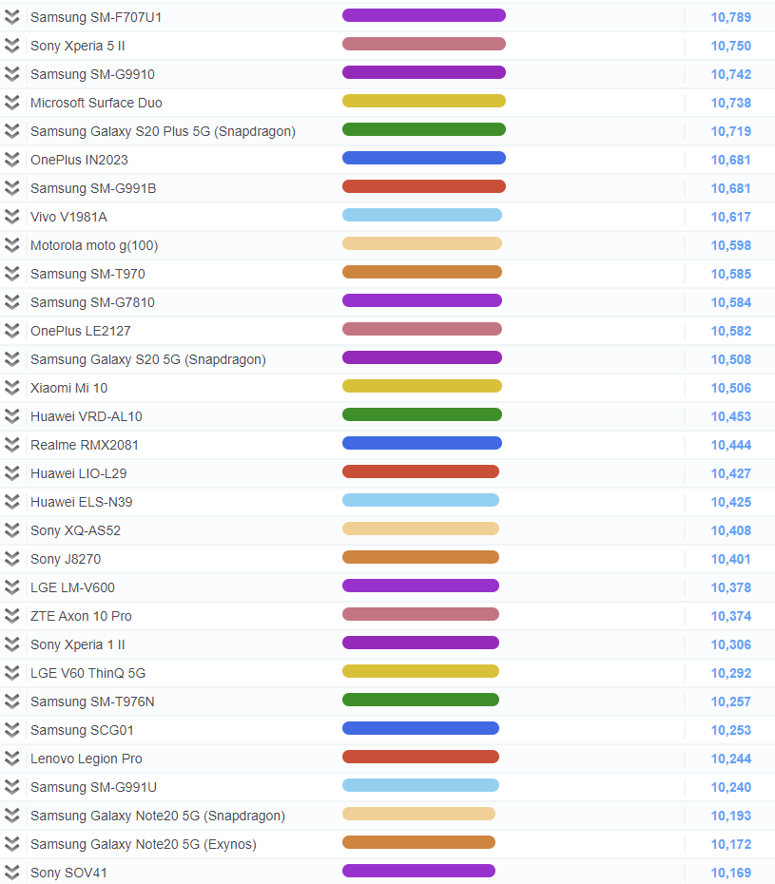Expand the ZTE Axon 10 Pro row chevron

coord(11,616)
